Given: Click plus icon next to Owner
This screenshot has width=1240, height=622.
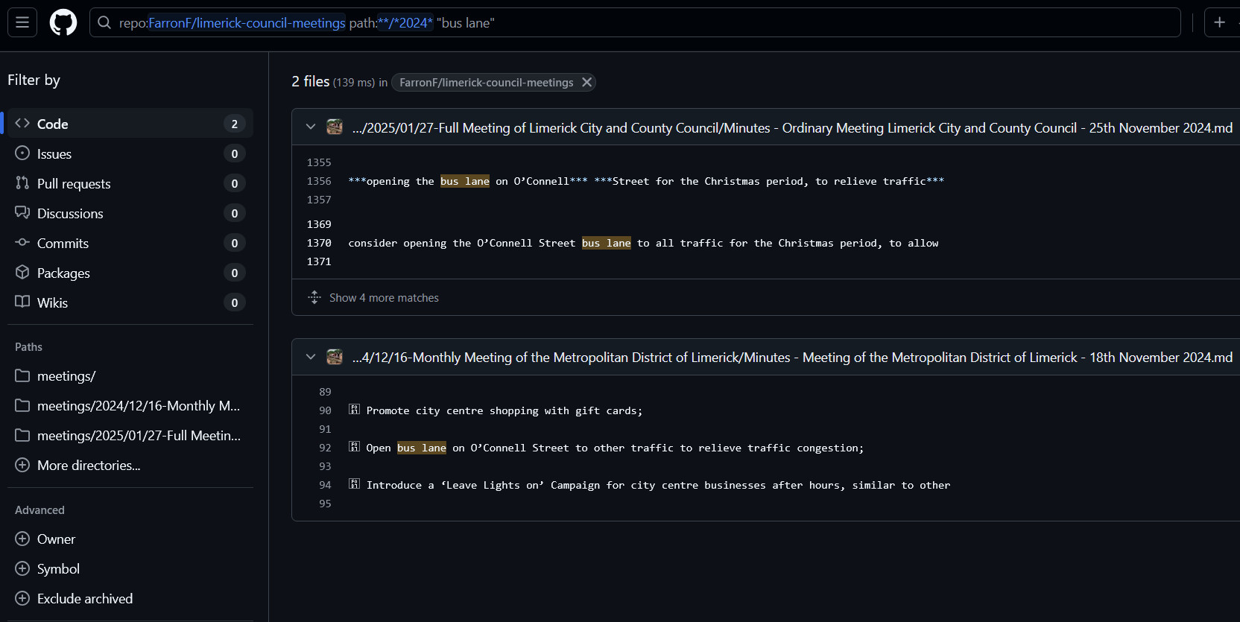Looking at the screenshot, I should click(22, 539).
